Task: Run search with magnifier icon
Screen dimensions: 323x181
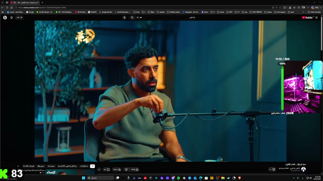Action: (x=132, y=18)
